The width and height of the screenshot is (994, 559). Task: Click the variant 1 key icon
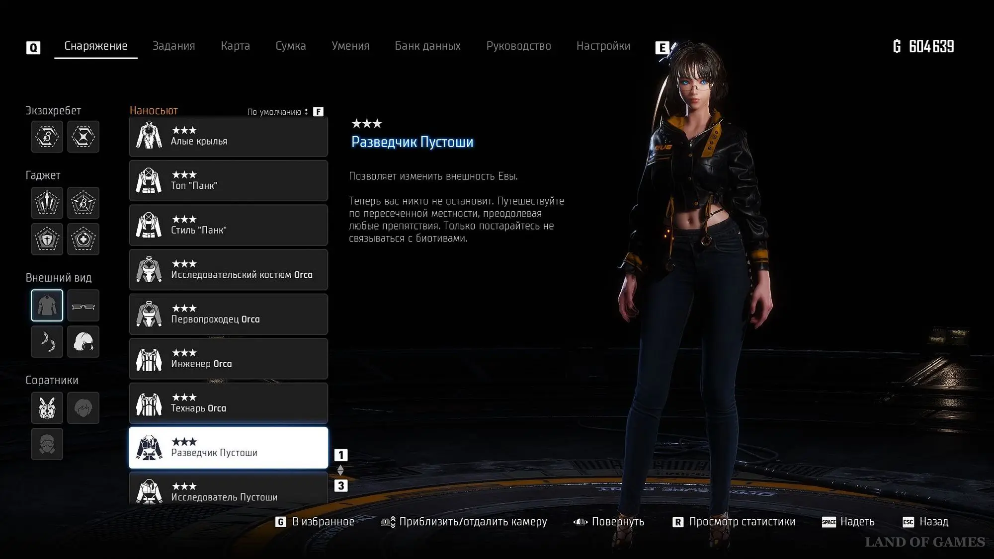click(x=341, y=455)
